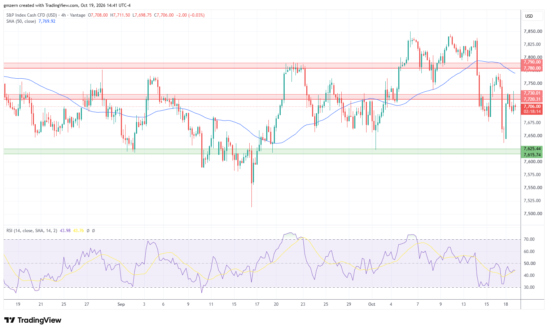This screenshot has height=331, width=548.
Task: Click the 19 date label on time axis
Action: 18,304
